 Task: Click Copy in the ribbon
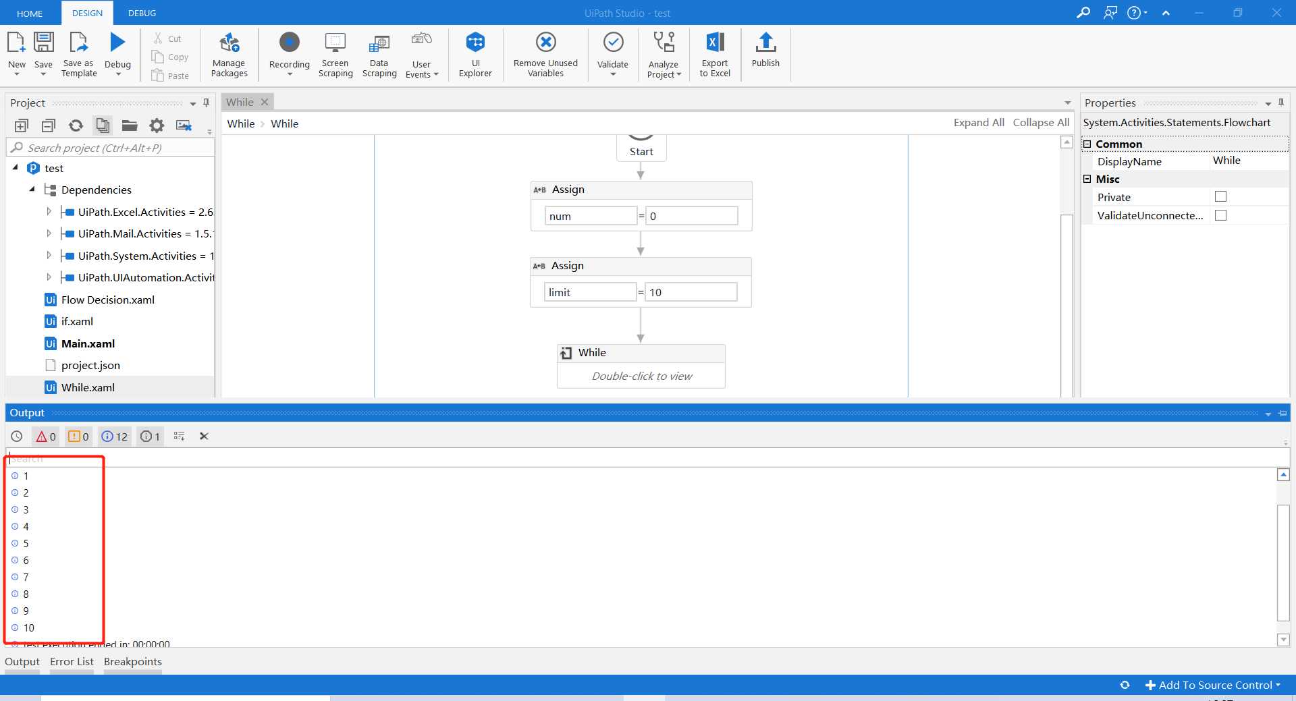170,57
